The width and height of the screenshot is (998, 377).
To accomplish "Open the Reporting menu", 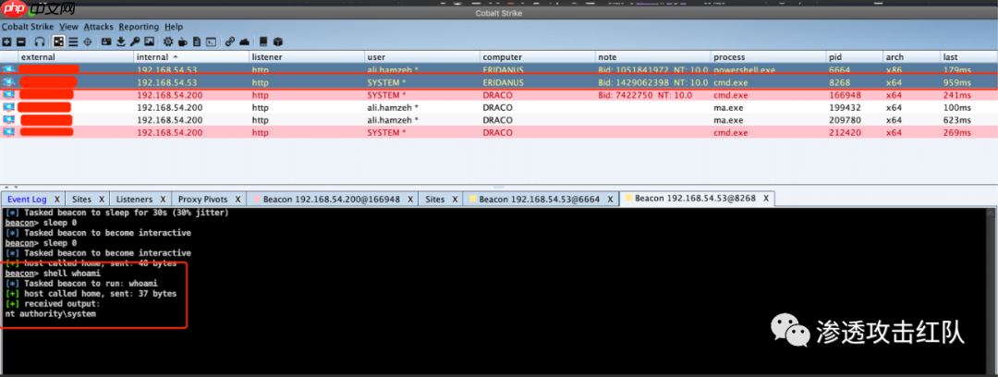I will [x=139, y=27].
